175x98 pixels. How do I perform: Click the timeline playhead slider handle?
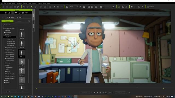pyautogui.click(x=137, y=87)
